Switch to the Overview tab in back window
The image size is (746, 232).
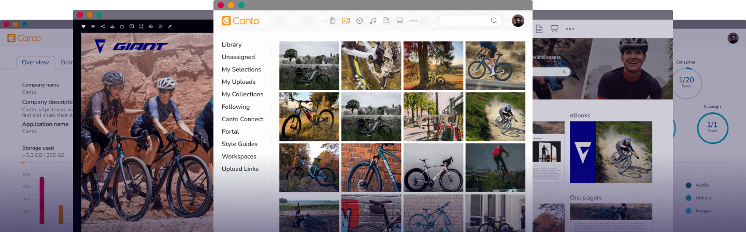point(35,62)
